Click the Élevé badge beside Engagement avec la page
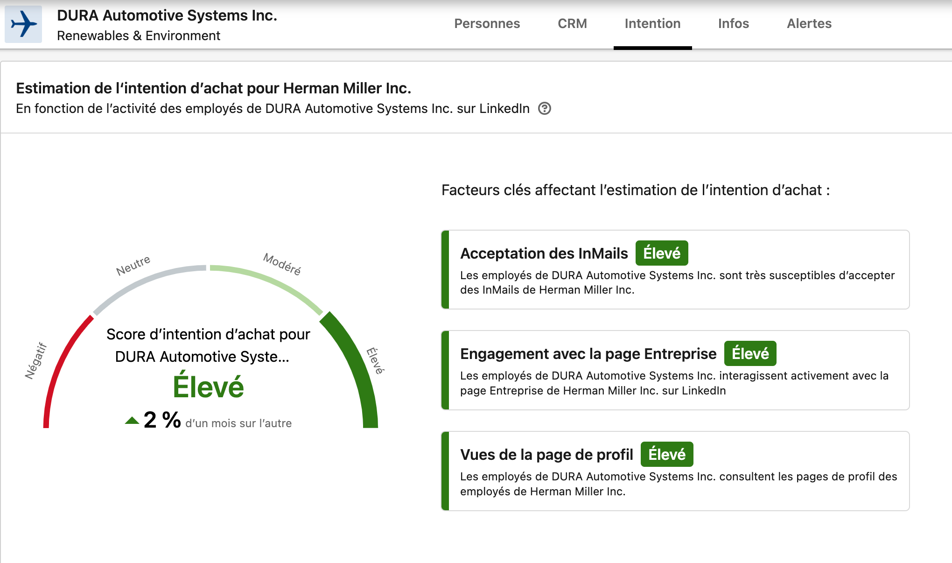 [x=750, y=353]
